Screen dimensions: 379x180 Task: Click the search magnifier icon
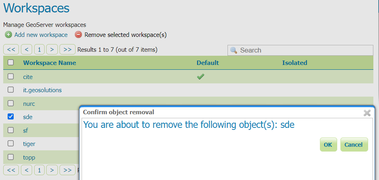(234, 50)
